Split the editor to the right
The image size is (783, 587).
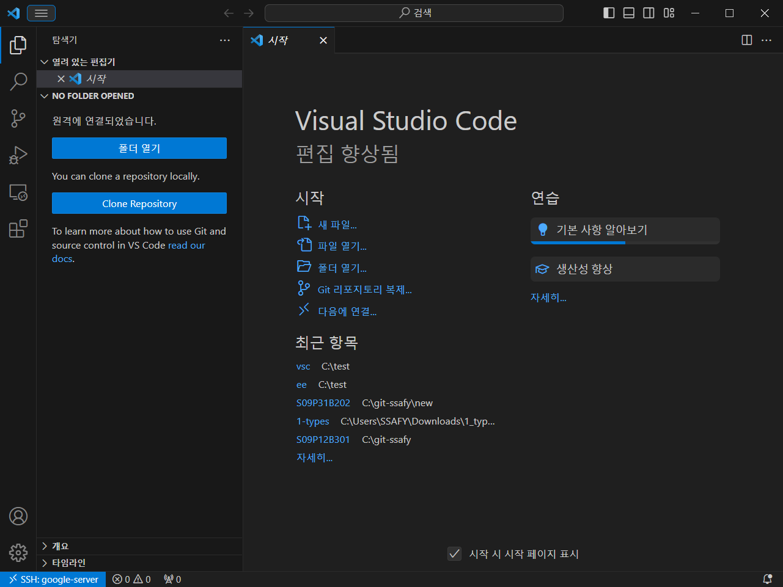click(747, 40)
